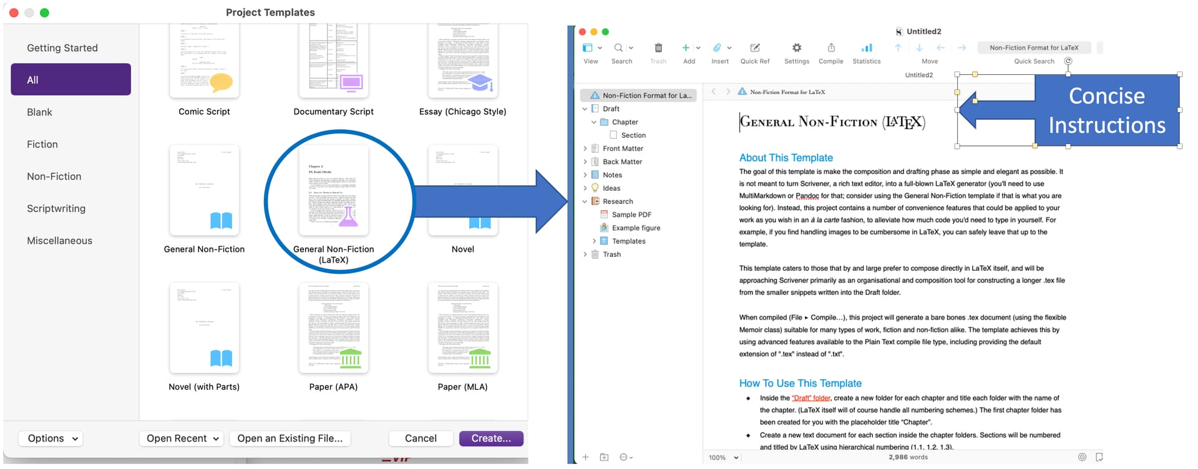Click the target icon in editor footer

tap(1082, 457)
